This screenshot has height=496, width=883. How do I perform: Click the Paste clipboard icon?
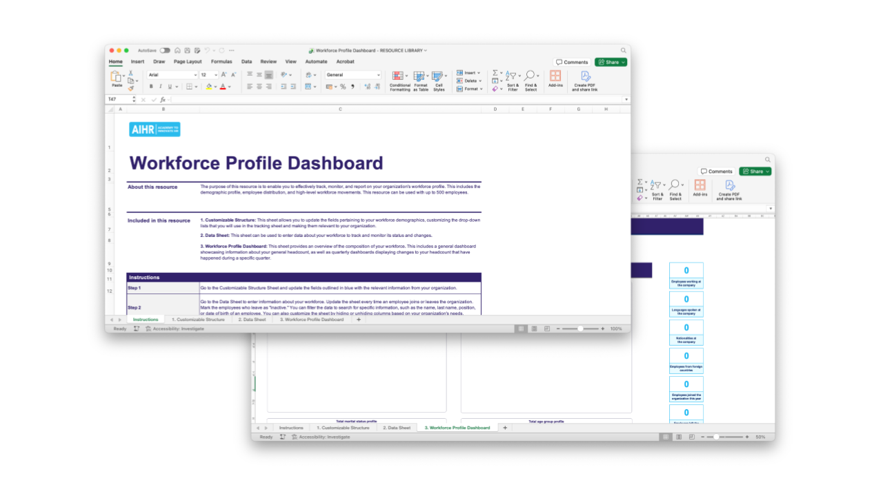117,77
